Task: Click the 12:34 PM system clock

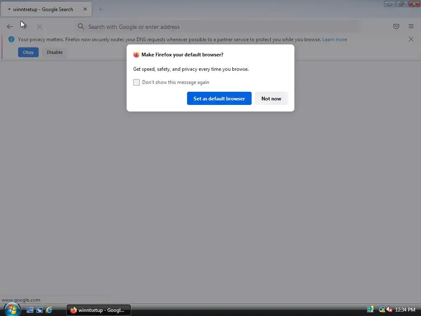Action: (x=405, y=310)
